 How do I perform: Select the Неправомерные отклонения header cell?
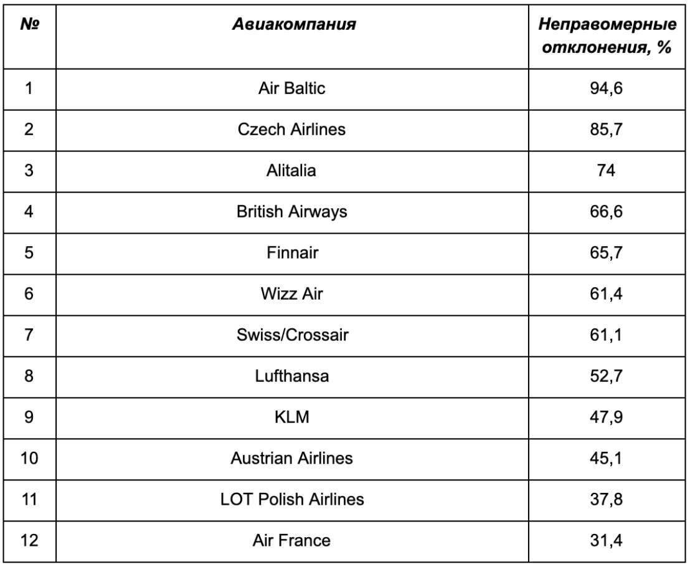[607, 36]
